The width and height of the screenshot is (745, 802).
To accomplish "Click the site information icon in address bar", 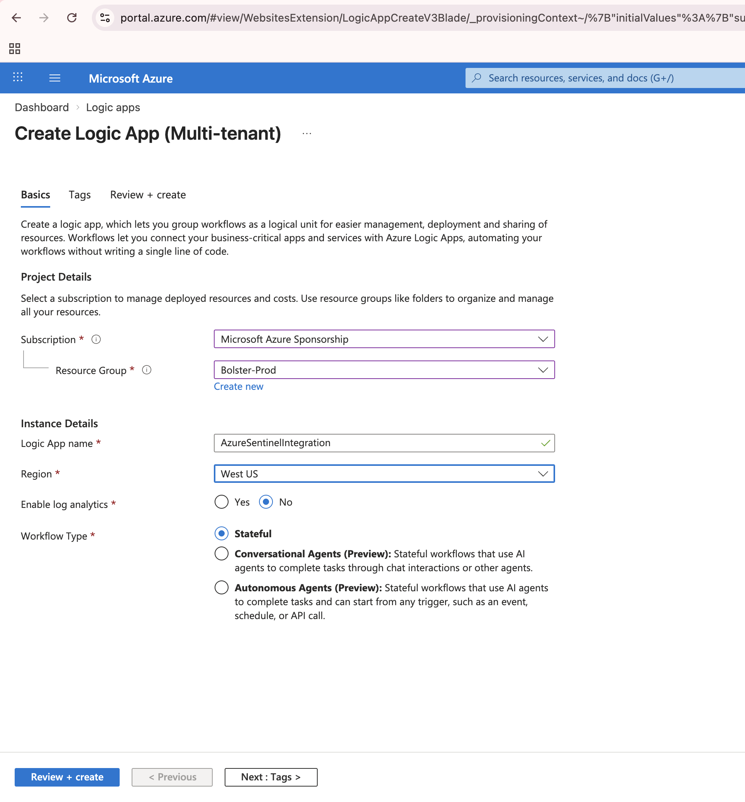I will pos(105,18).
